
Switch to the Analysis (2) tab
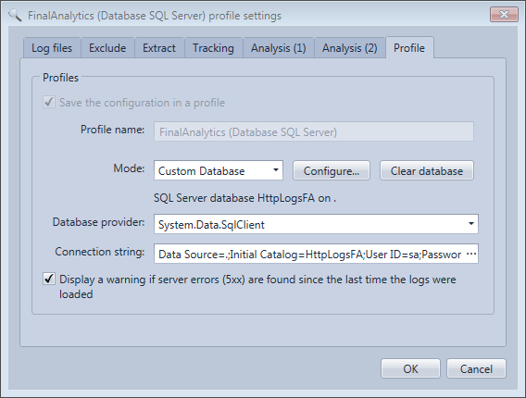tap(349, 48)
